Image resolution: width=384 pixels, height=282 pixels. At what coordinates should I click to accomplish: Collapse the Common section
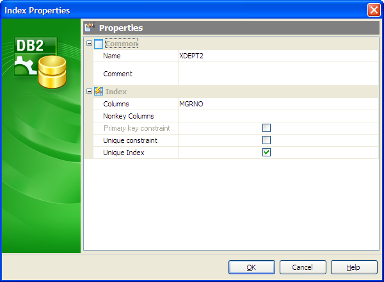pos(89,44)
